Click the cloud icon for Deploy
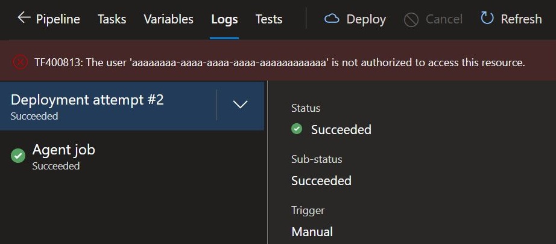The height and width of the screenshot is (244, 556). [332, 19]
